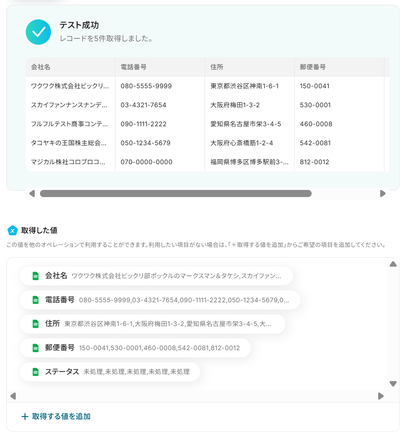Click address 大阪府心斎橋筋1-2-4 cell
This screenshot has height=440, width=405.
pos(250,143)
